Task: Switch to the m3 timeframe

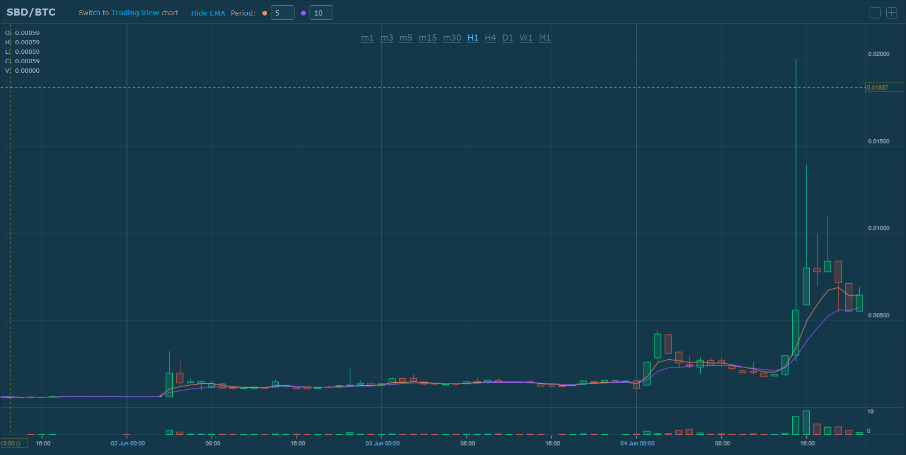Action: tap(386, 38)
